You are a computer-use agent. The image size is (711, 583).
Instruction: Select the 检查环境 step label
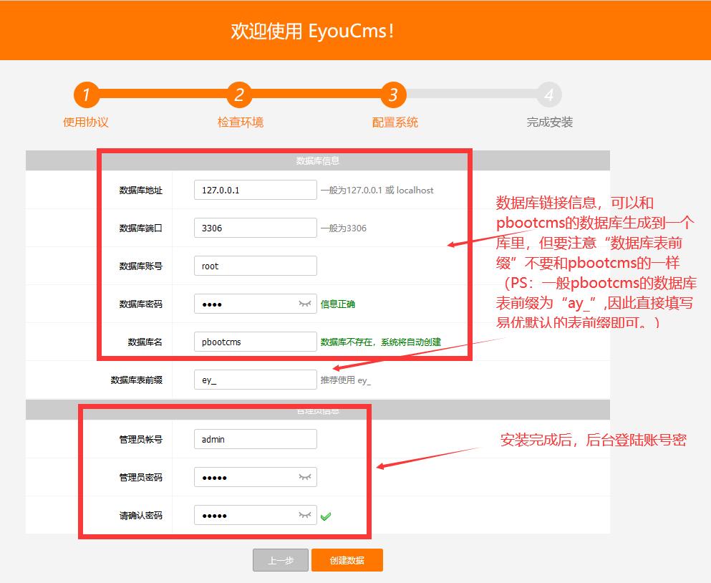pos(241,122)
